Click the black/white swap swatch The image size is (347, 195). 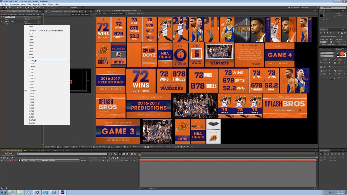pos(338,56)
